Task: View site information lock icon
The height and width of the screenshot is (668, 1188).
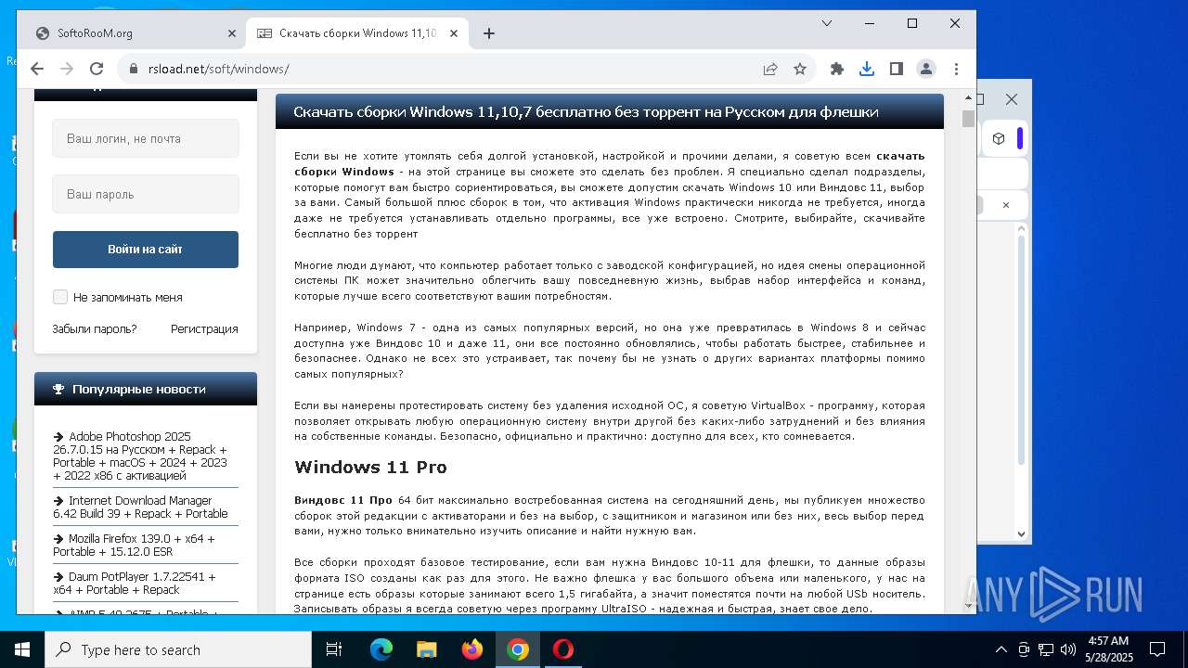Action: tap(134, 69)
